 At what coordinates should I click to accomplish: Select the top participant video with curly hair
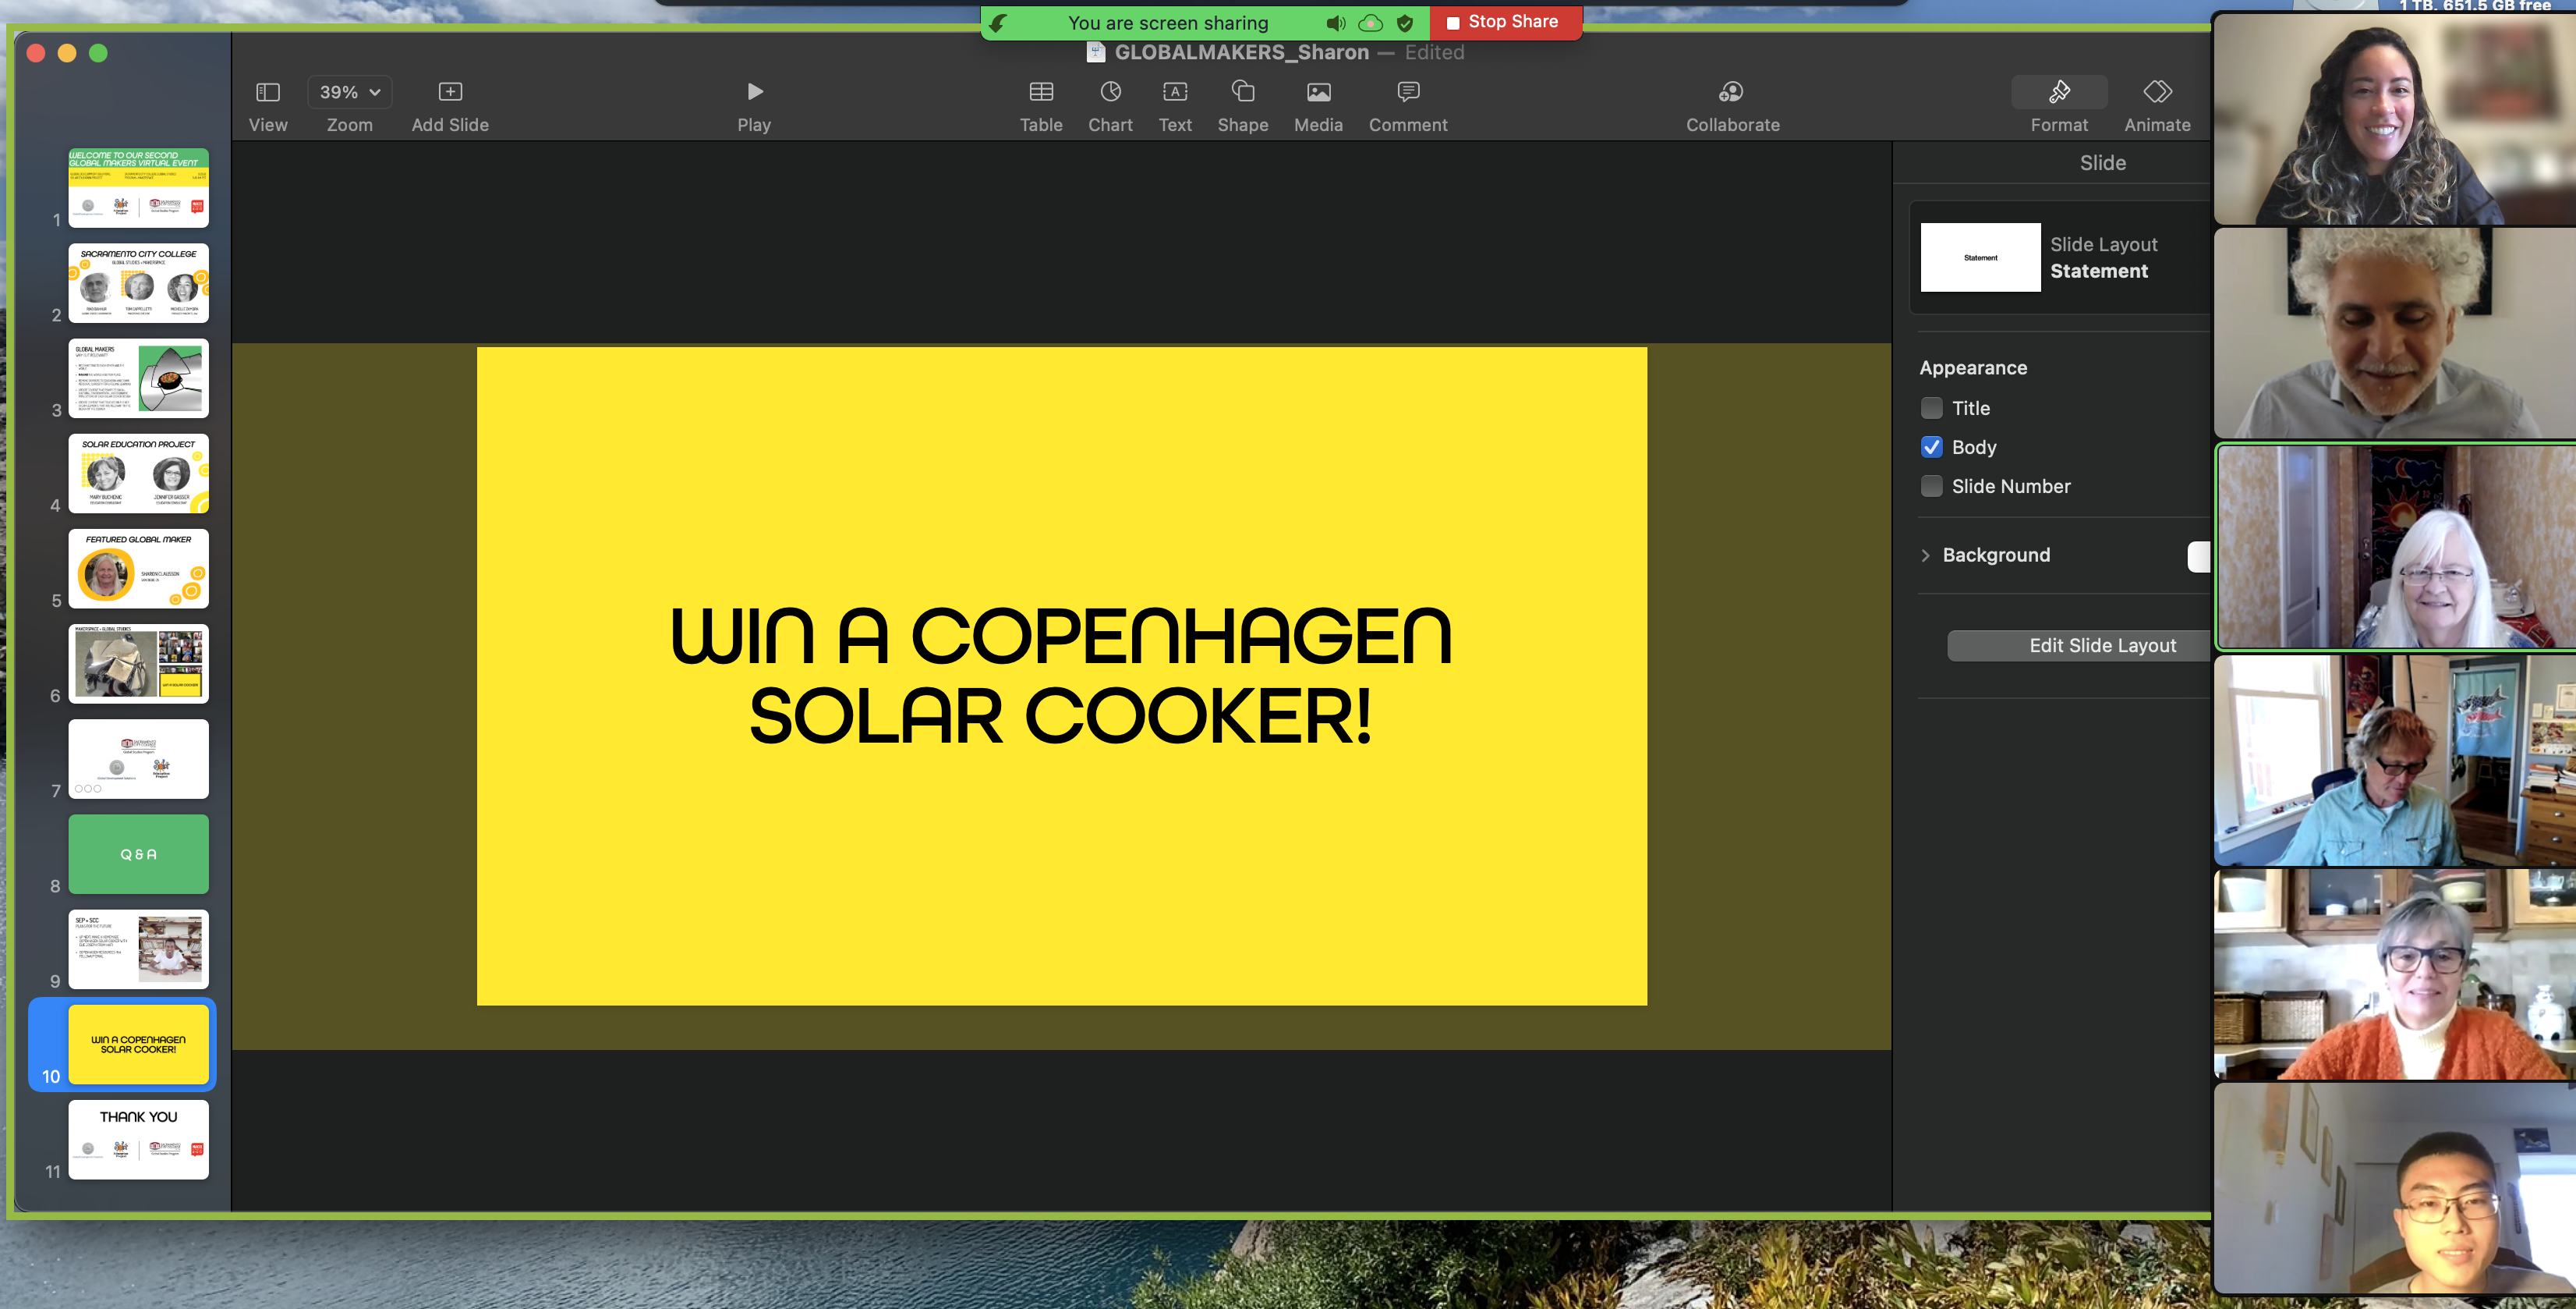tap(2394, 118)
